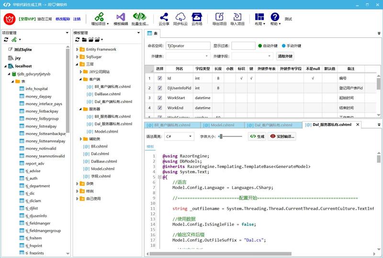This screenshot has height=258, width=383.
Task: Click the 清除外键 button
Action: point(285,56)
